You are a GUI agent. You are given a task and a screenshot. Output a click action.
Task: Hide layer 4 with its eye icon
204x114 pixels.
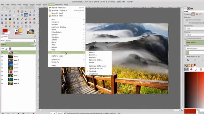[2, 72]
